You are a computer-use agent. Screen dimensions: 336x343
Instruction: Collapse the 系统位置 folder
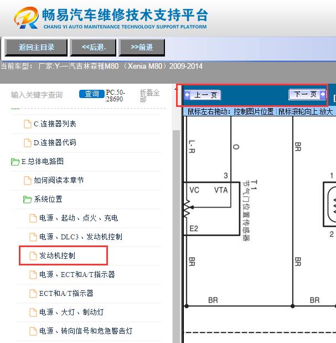48,199
